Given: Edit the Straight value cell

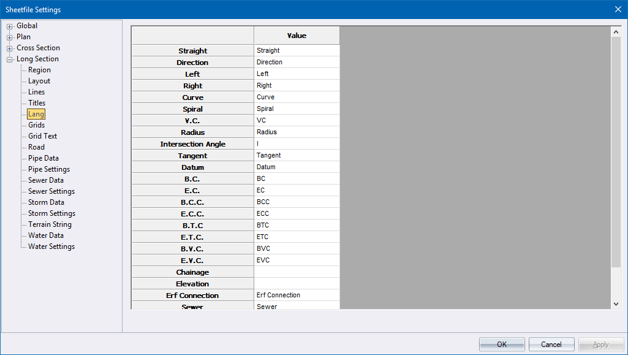Looking at the screenshot, I should [297, 51].
